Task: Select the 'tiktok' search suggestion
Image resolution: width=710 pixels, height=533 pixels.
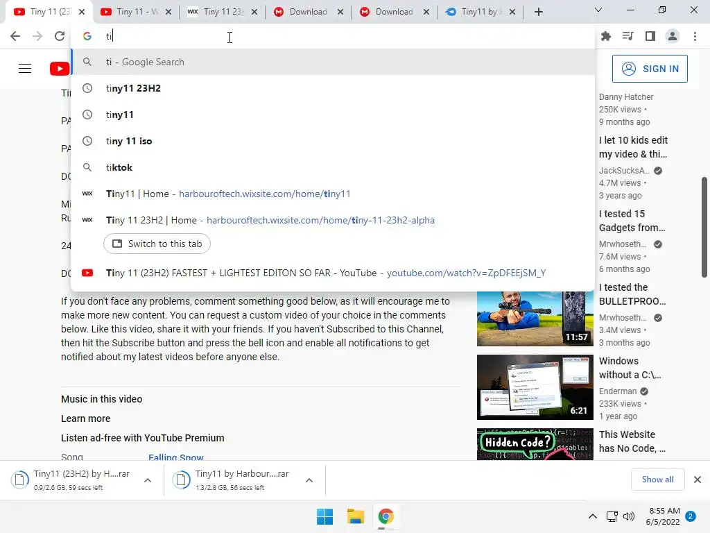Action: tap(333, 167)
